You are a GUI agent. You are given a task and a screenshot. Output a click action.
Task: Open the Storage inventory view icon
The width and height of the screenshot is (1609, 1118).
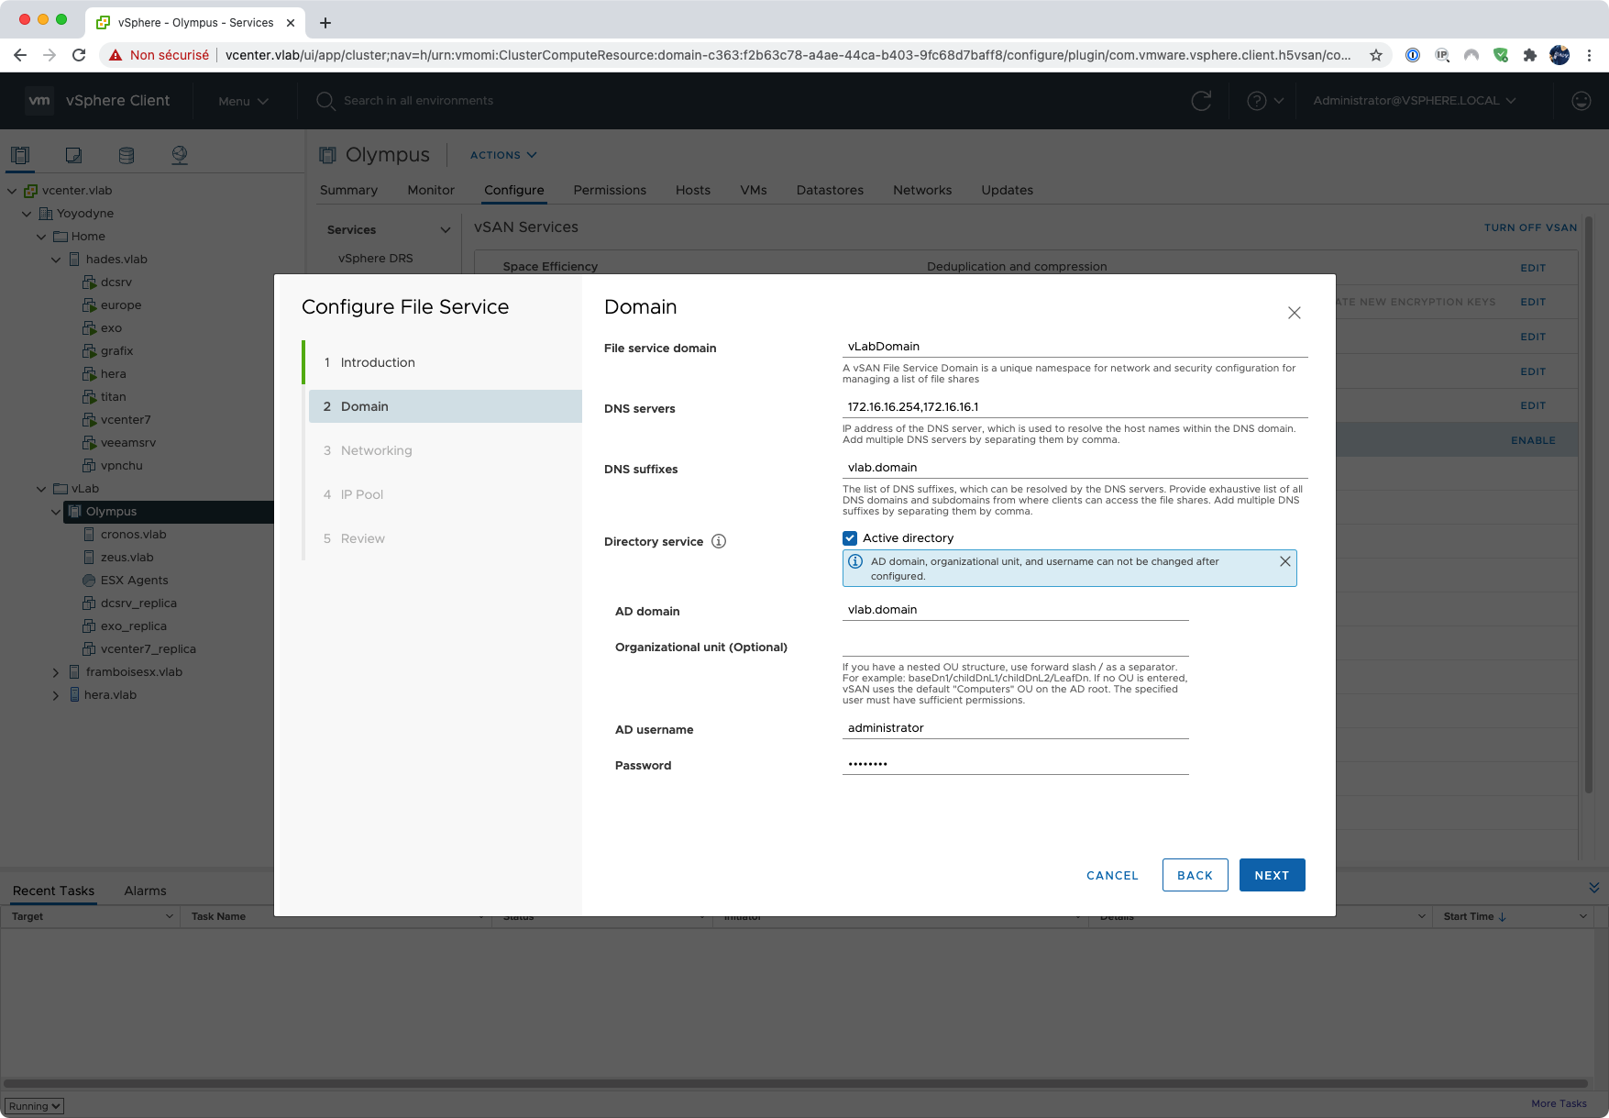[x=127, y=155]
